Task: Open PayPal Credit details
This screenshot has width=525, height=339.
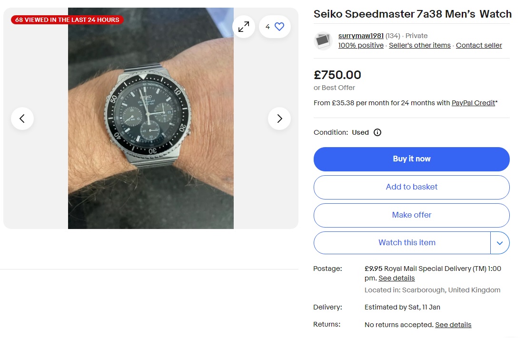Action: pos(473,102)
